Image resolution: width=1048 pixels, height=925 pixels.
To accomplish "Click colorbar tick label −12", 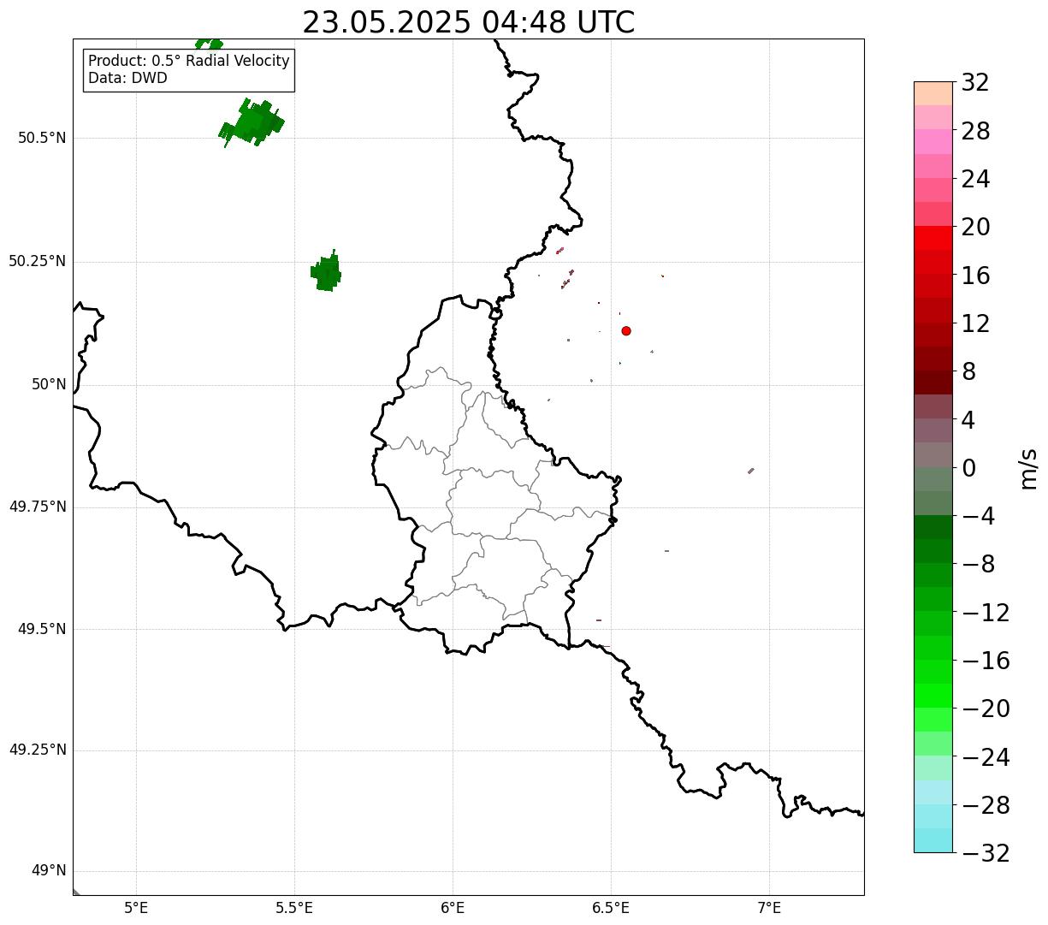I will click(x=986, y=613).
